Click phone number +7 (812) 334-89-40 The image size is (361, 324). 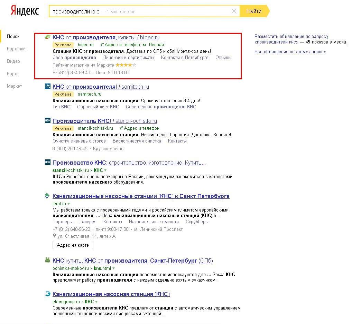[x=71, y=72]
